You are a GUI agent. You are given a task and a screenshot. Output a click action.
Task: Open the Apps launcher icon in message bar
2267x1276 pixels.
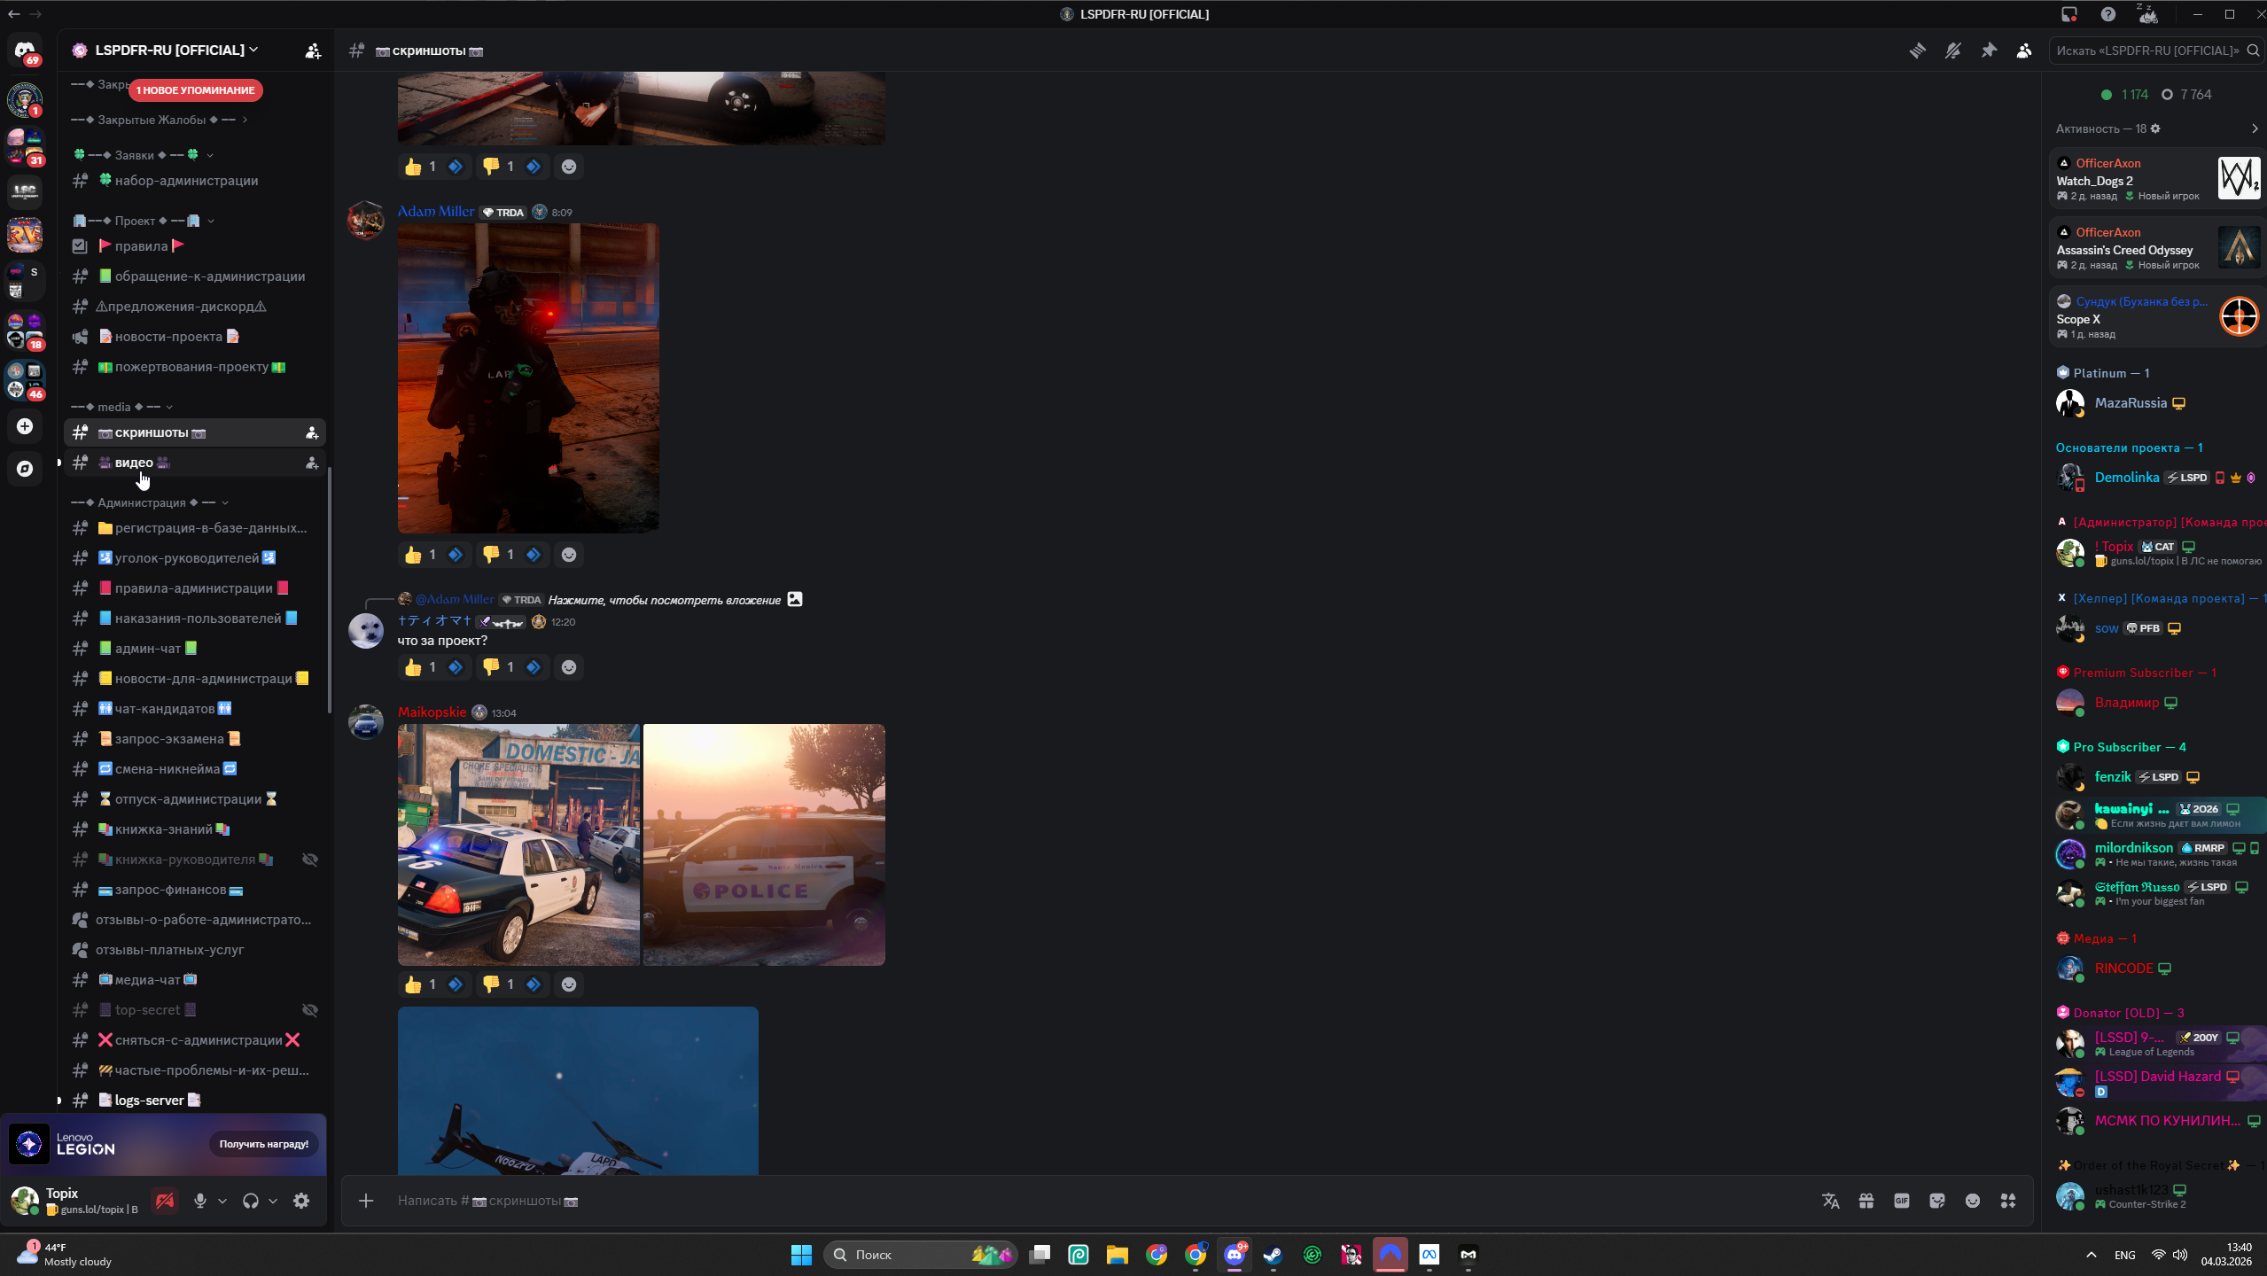click(2008, 1201)
